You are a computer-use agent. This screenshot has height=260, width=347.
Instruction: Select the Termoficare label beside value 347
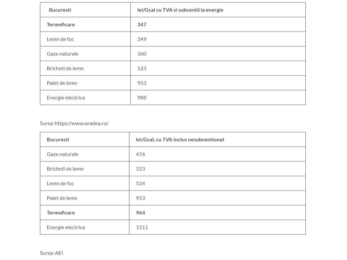point(61,25)
